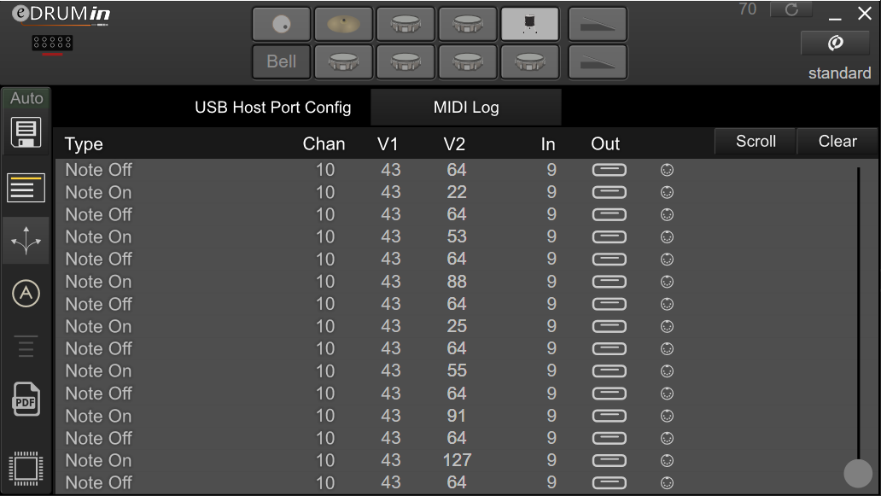Open the MIDI list view icon
Viewport: 881px width, 496px height.
[26, 187]
